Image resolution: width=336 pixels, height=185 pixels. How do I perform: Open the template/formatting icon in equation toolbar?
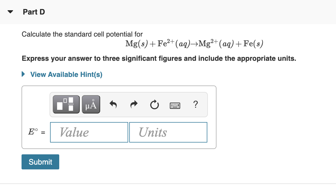(x=66, y=104)
